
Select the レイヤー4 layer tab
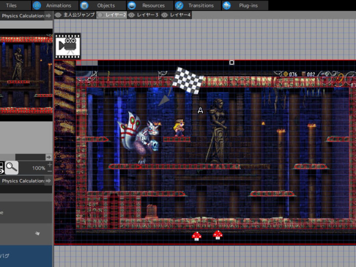pyautogui.click(x=176, y=15)
